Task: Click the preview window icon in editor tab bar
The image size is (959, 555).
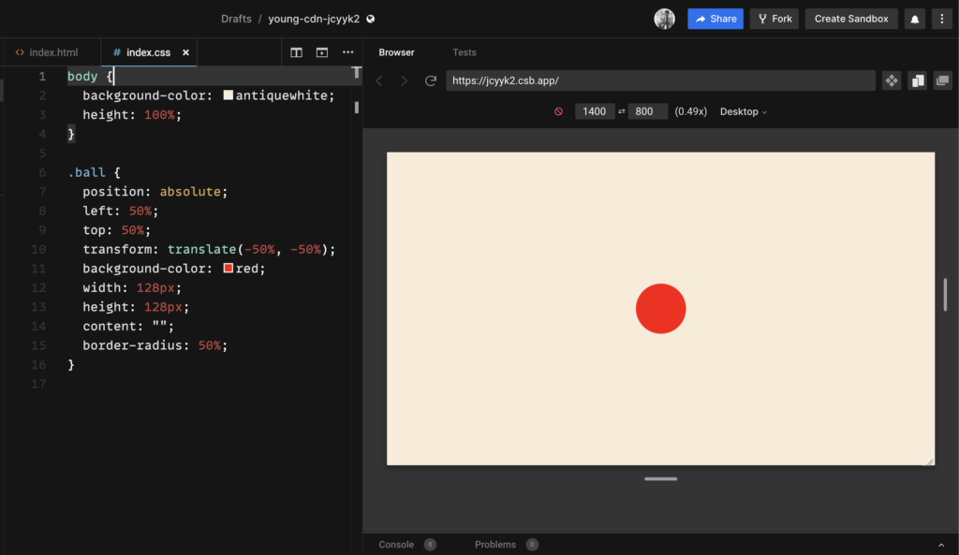Action: coord(322,52)
